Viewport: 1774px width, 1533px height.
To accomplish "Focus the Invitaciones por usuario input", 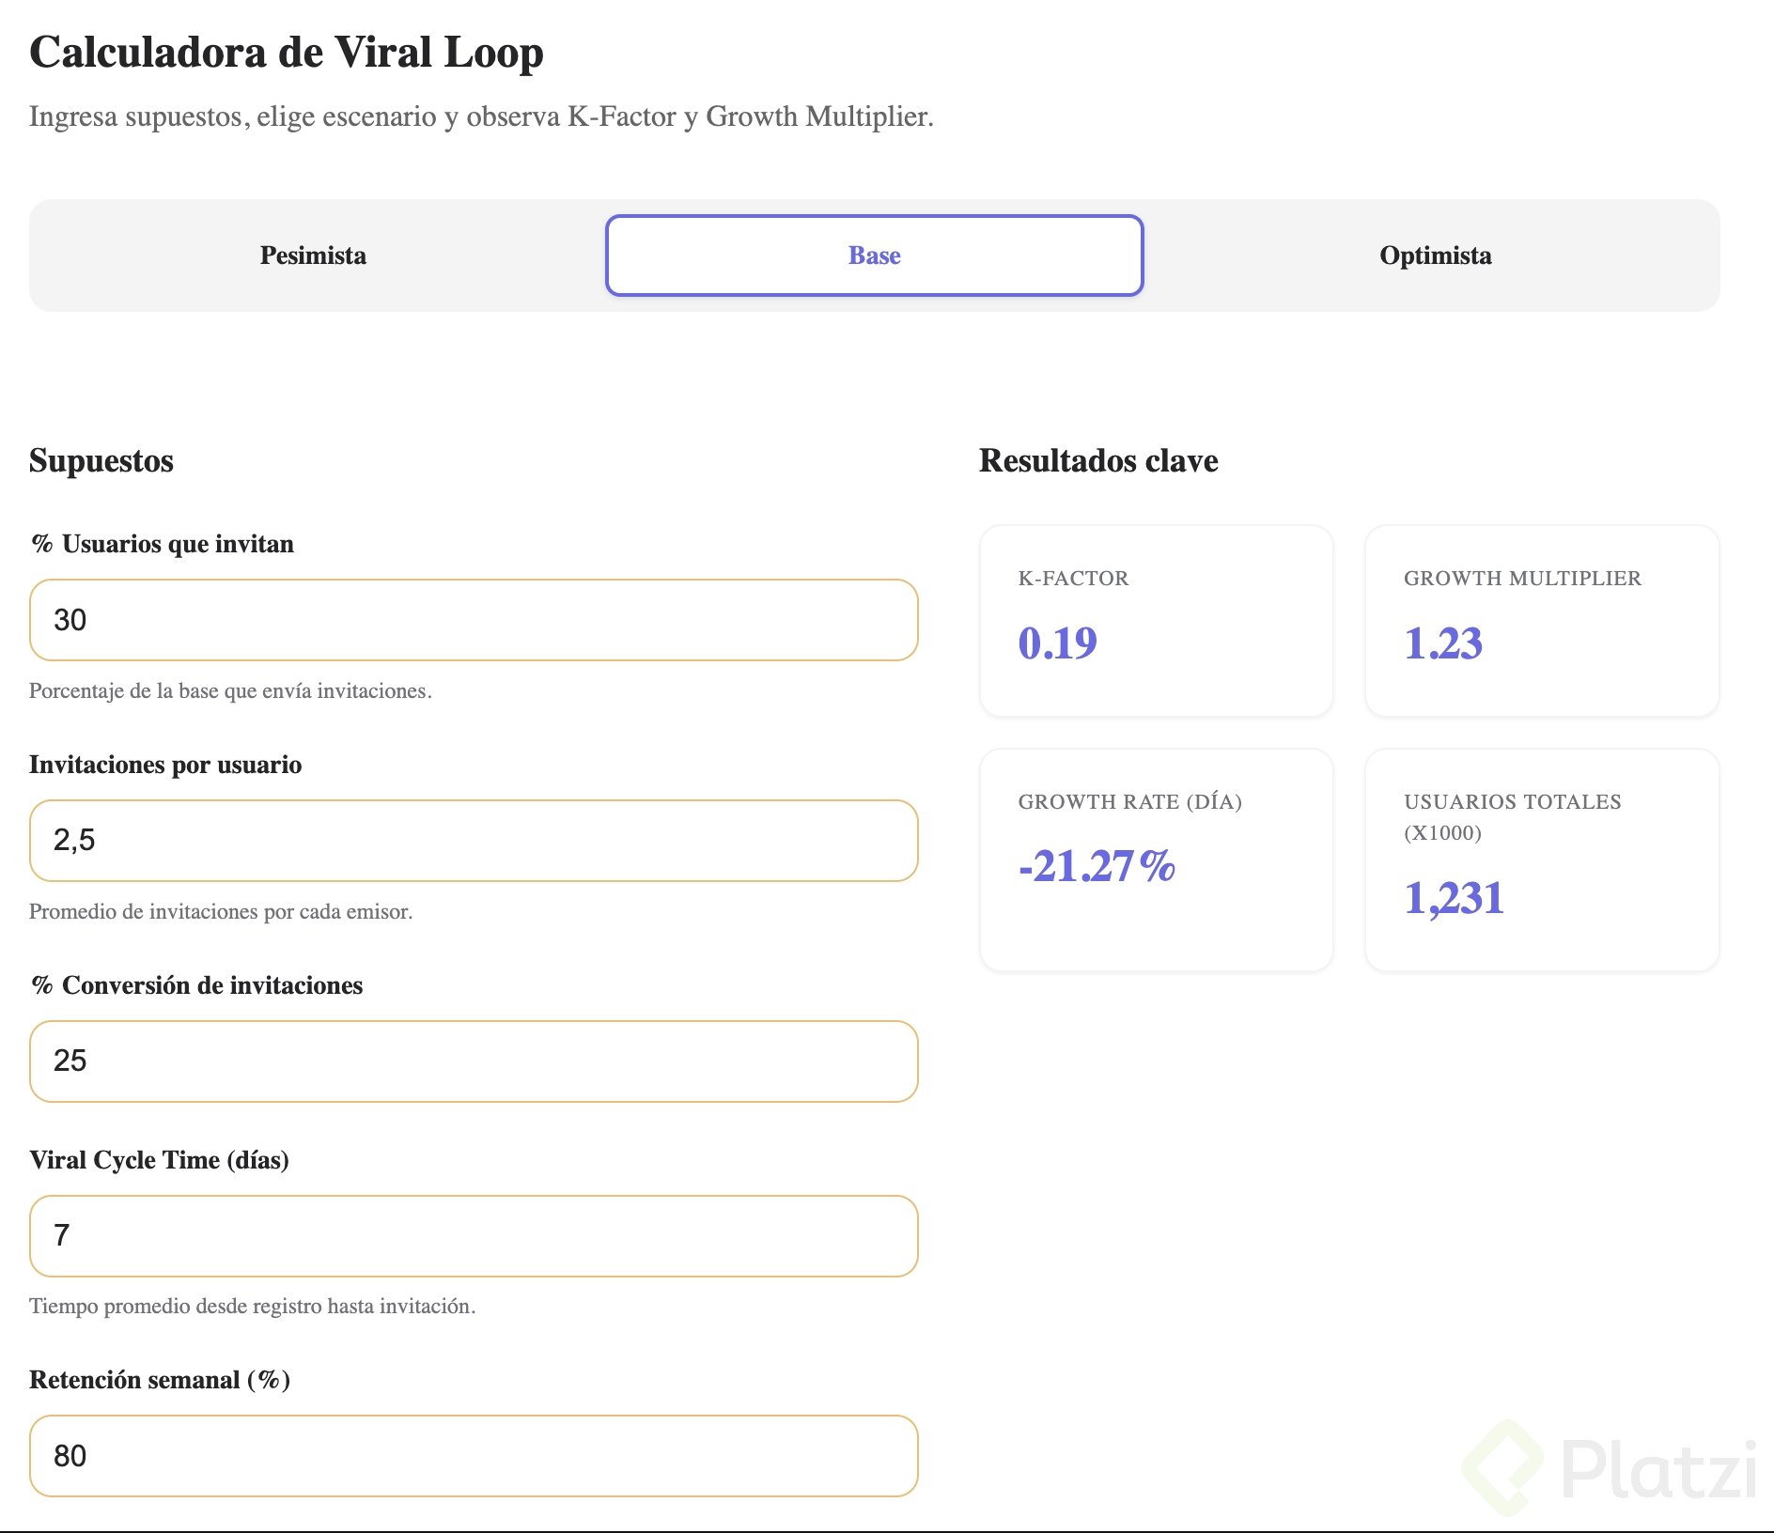I will click(474, 841).
